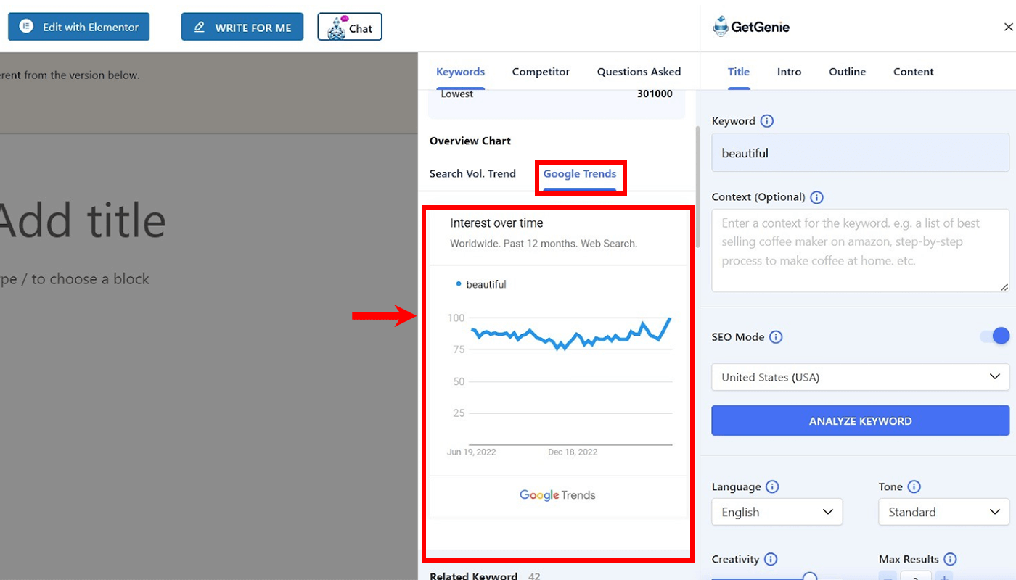Image resolution: width=1016 pixels, height=580 pixels.
Task: Show info for Context (Optional)
Action: point(816,197)
